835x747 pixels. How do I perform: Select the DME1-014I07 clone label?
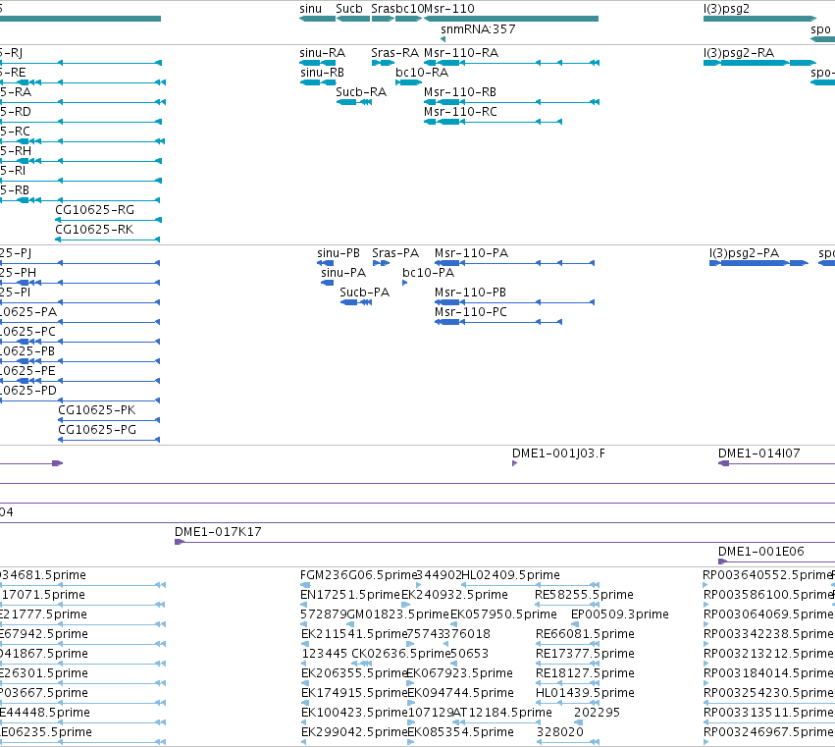758,454
